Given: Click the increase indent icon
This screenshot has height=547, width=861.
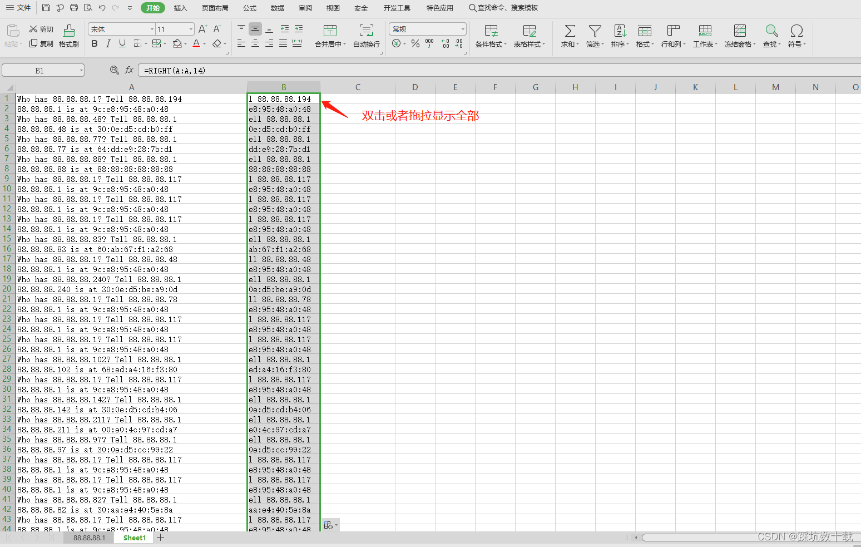Looking at the screenshot, I should [x=299, y=29].
